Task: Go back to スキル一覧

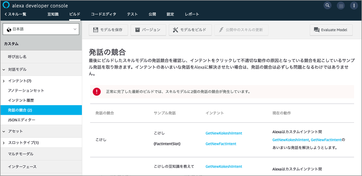Action: [15, 14]
